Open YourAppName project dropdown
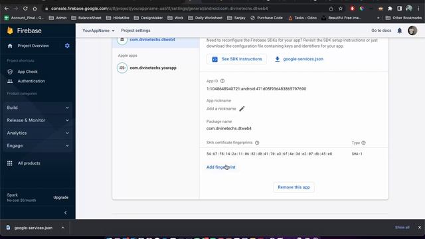Screen dimensions: 425x239 [x=98, y=31]
